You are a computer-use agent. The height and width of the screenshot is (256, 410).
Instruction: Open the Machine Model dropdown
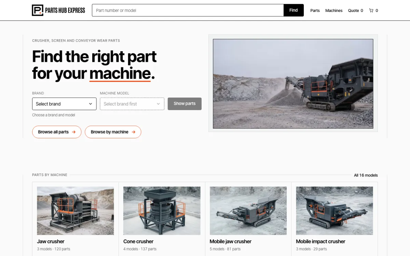click(132, 104)
